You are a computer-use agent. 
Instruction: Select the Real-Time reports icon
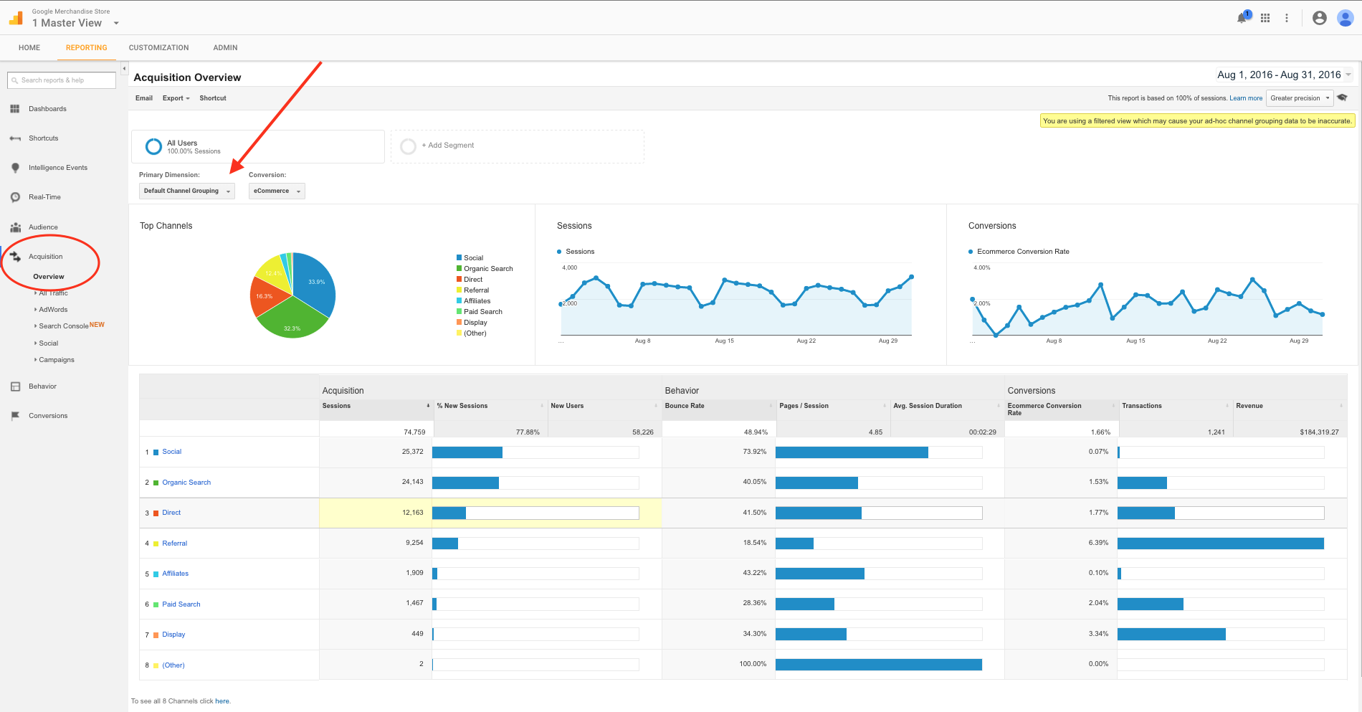click(15, 196)
